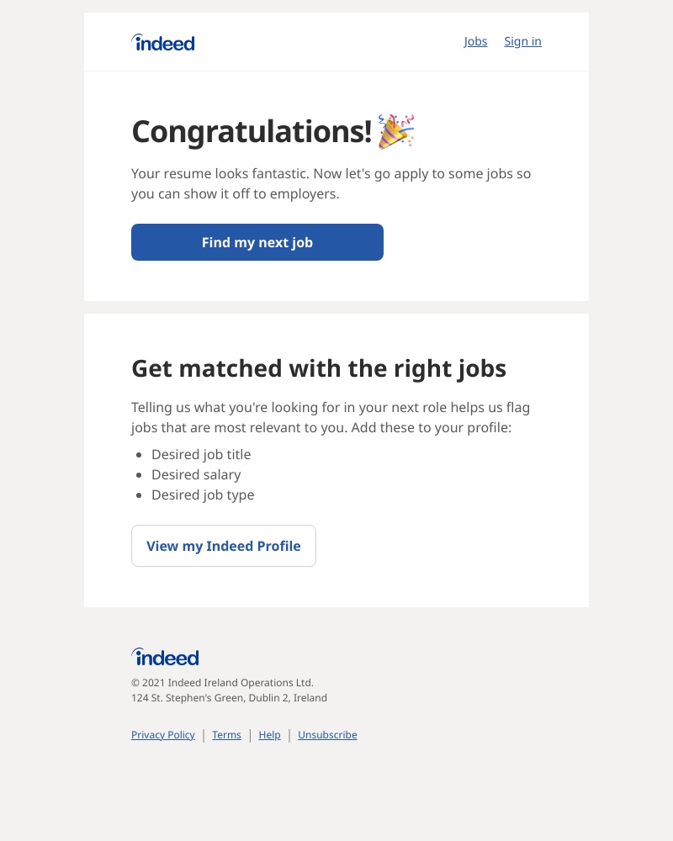
Task: Click the Find my next job button
Action: tap(257, 242)
